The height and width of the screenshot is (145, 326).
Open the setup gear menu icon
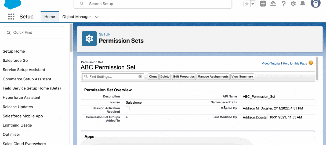tap(293, 4)
